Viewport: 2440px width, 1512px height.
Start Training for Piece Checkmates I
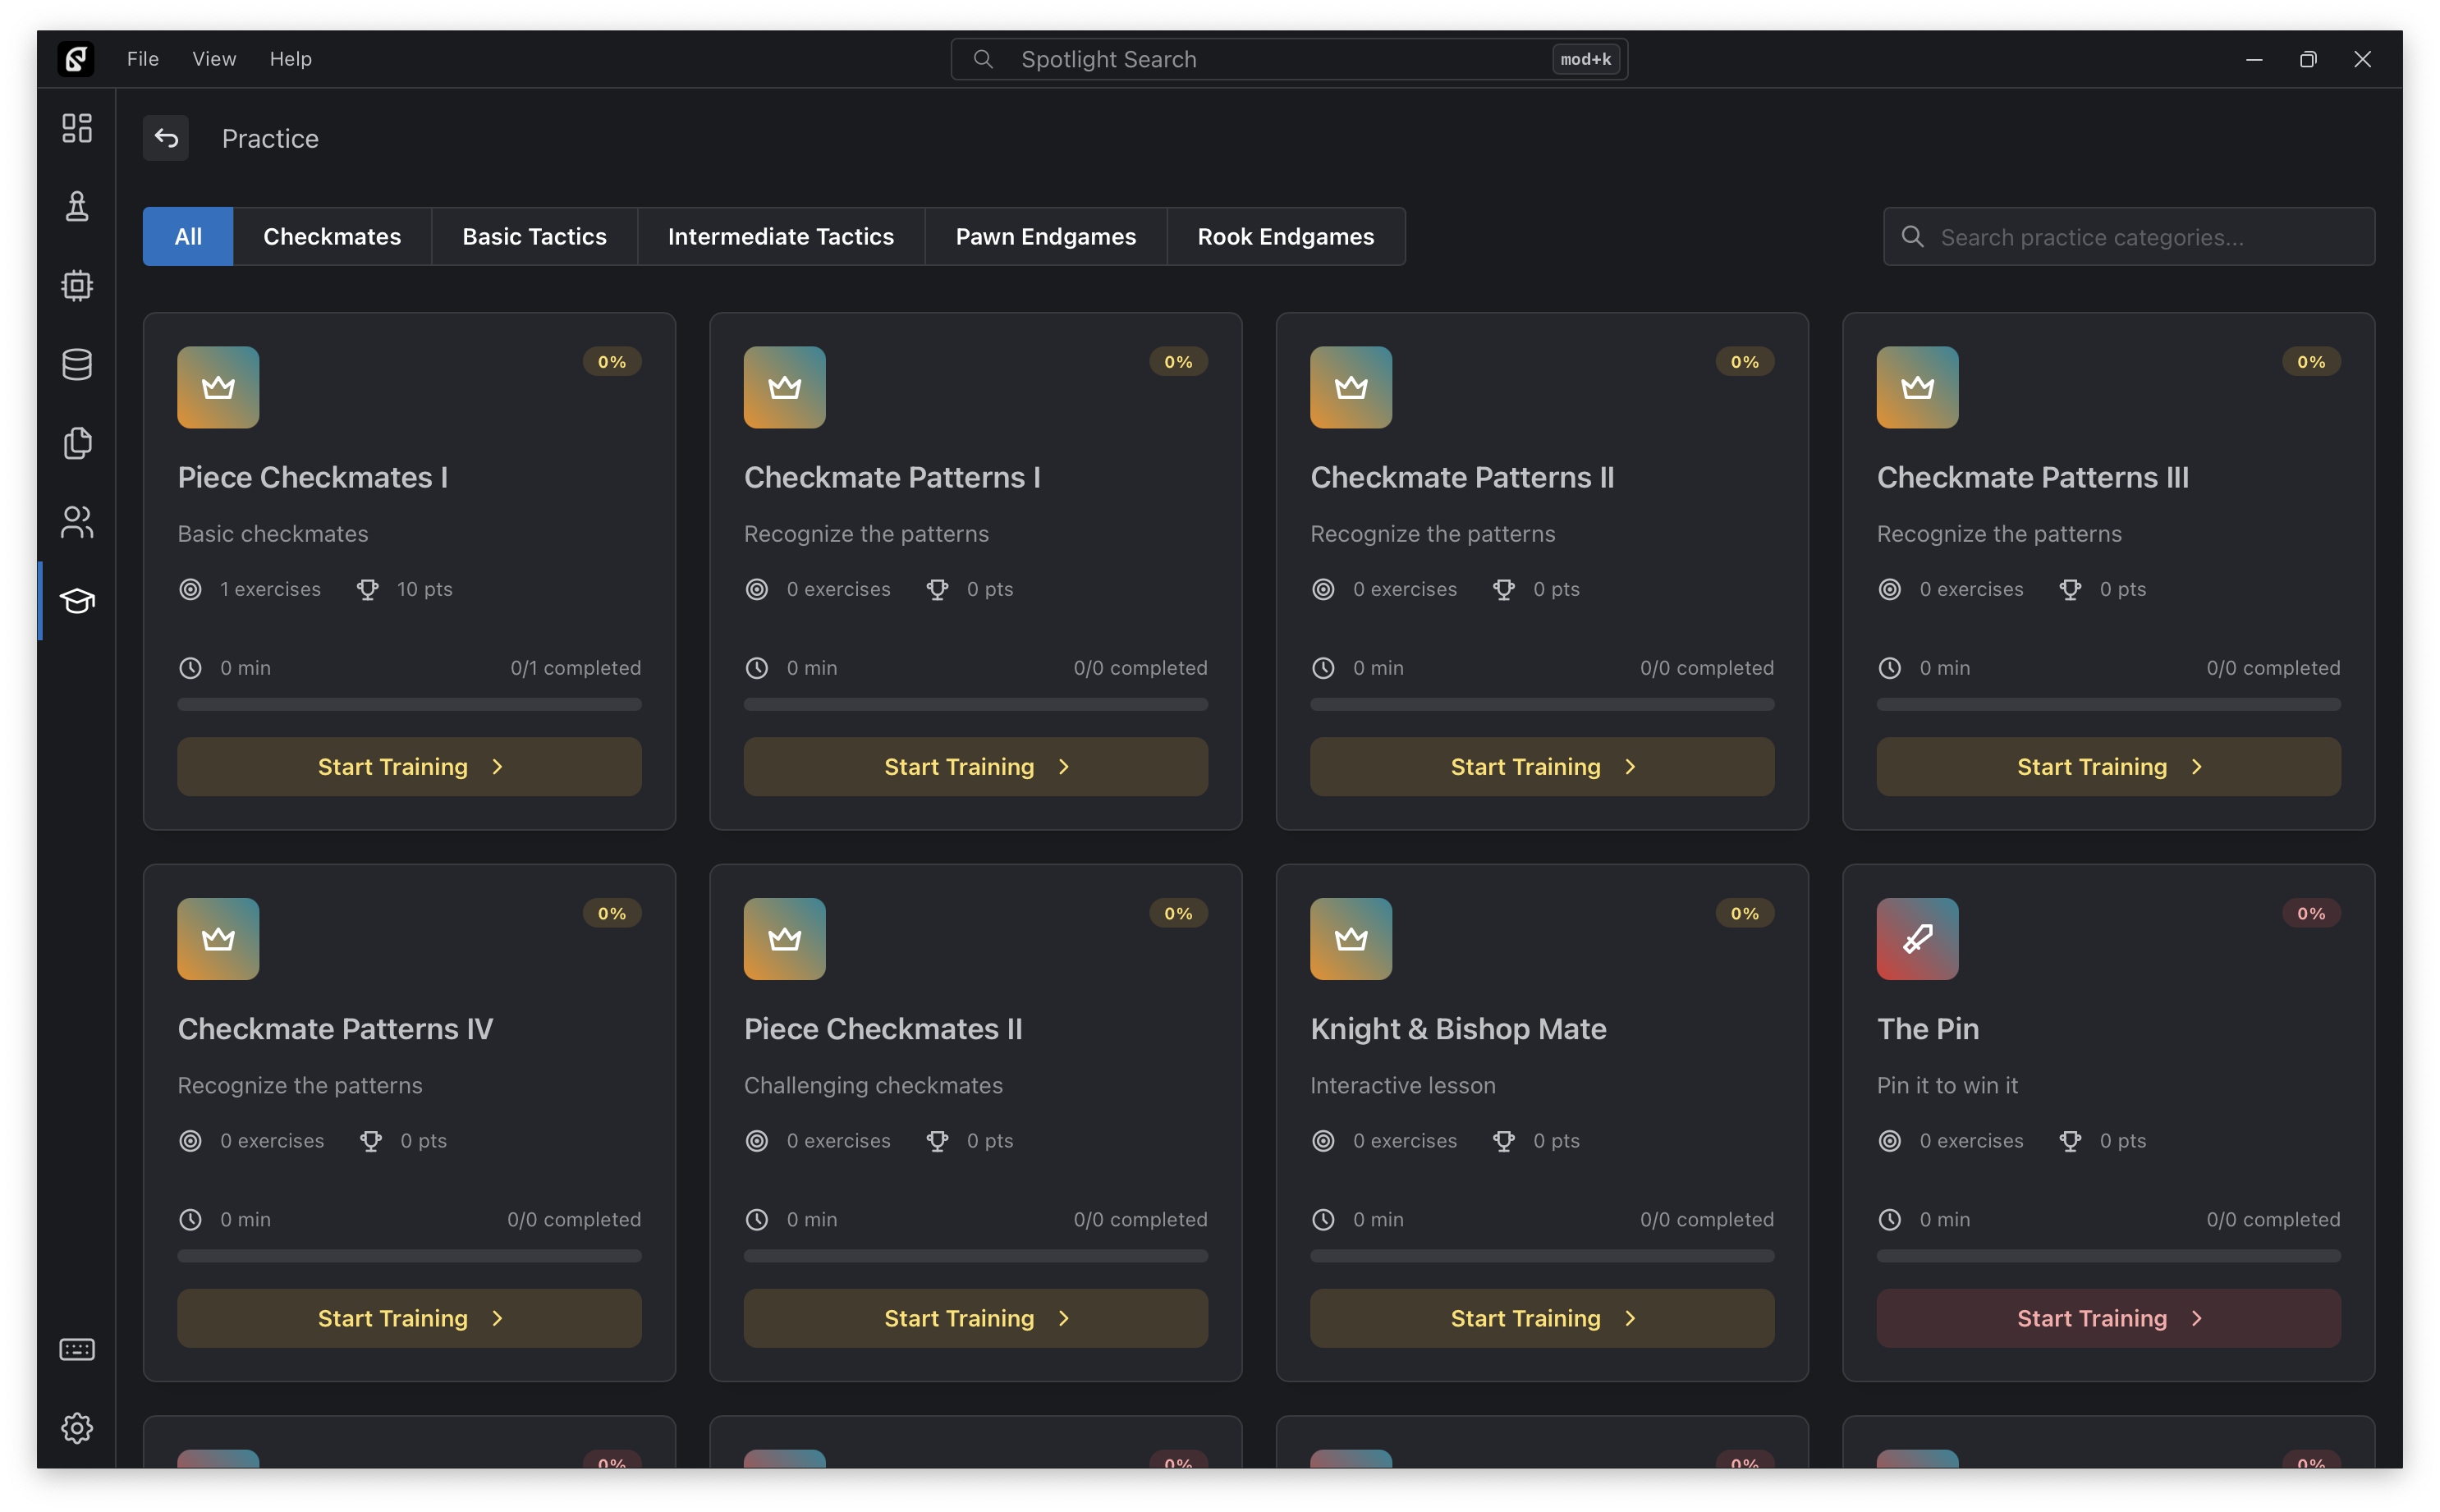[x=409, y=767]
